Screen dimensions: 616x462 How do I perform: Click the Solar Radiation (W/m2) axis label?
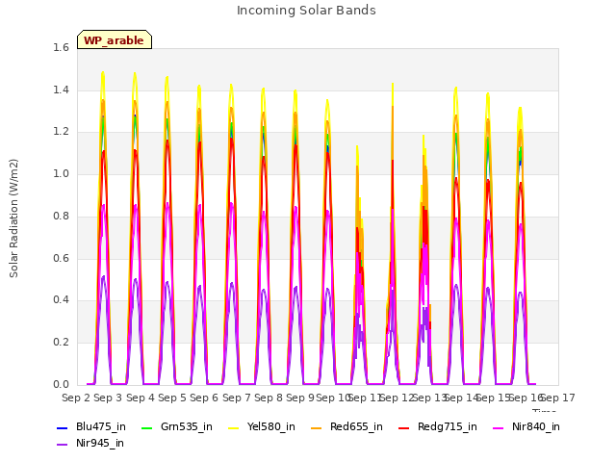click(x=13, y=218)
